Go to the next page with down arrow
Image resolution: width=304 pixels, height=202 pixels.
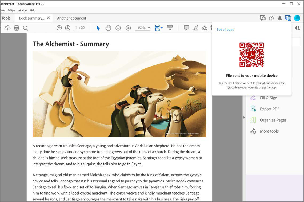pyautogui.click(x=68, y=28)
